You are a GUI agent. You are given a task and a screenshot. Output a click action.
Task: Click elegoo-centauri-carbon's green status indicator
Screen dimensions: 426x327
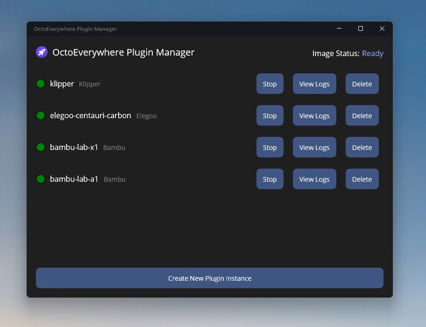[41, 115]
